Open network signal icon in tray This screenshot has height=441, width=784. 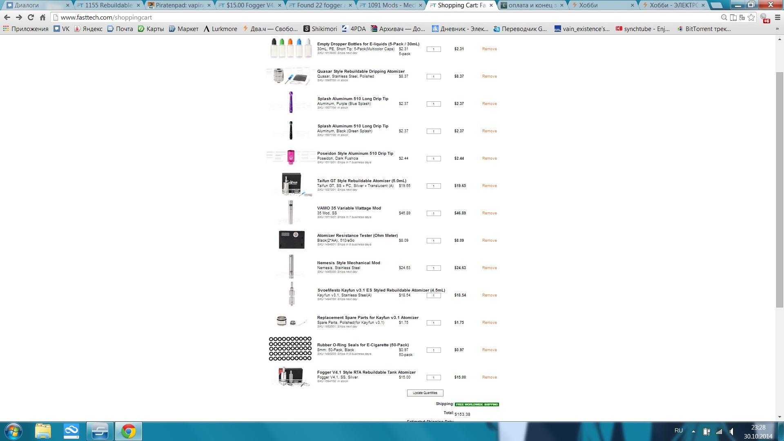(x=719, y=431)
